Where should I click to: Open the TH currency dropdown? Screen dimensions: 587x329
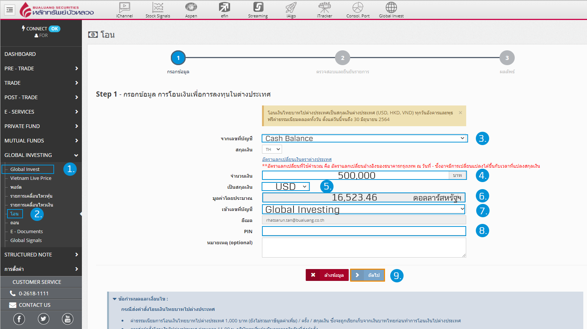point(272,149)
